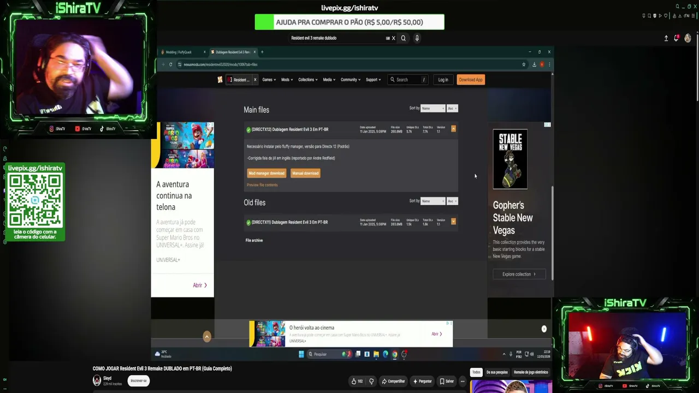Subscribe with the Inscrever-se button
699x393 pixels.
(139, 380)
